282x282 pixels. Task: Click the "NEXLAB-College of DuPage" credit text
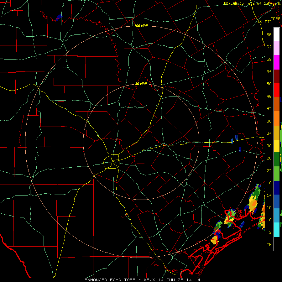(251, 3)
